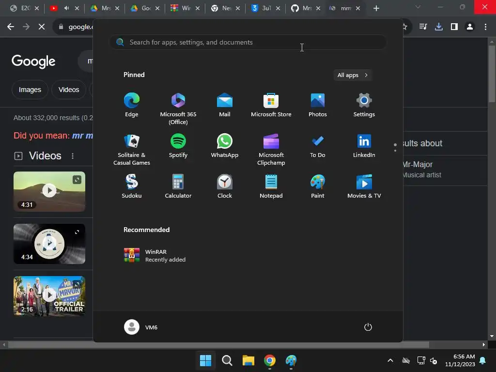Launch Solitaire & Casual Games
The image size is (496, 372).
(x=132, y=150)
